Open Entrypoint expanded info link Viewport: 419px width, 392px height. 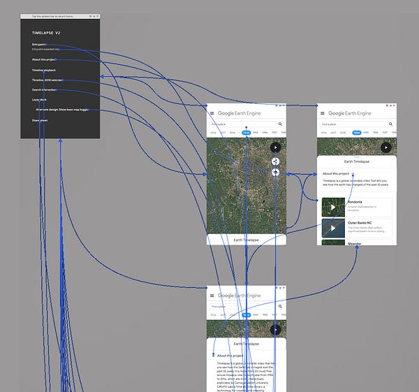[x=45, y=49]
